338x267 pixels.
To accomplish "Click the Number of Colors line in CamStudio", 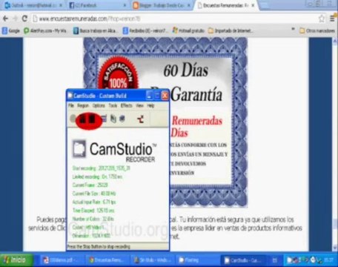I will [93, 219].
